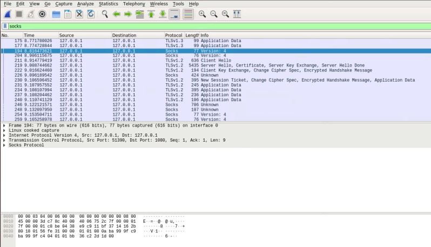Find a packet with the magnifier icon
This screenshot has height=247, width=431.
click(x=105, y=14)
